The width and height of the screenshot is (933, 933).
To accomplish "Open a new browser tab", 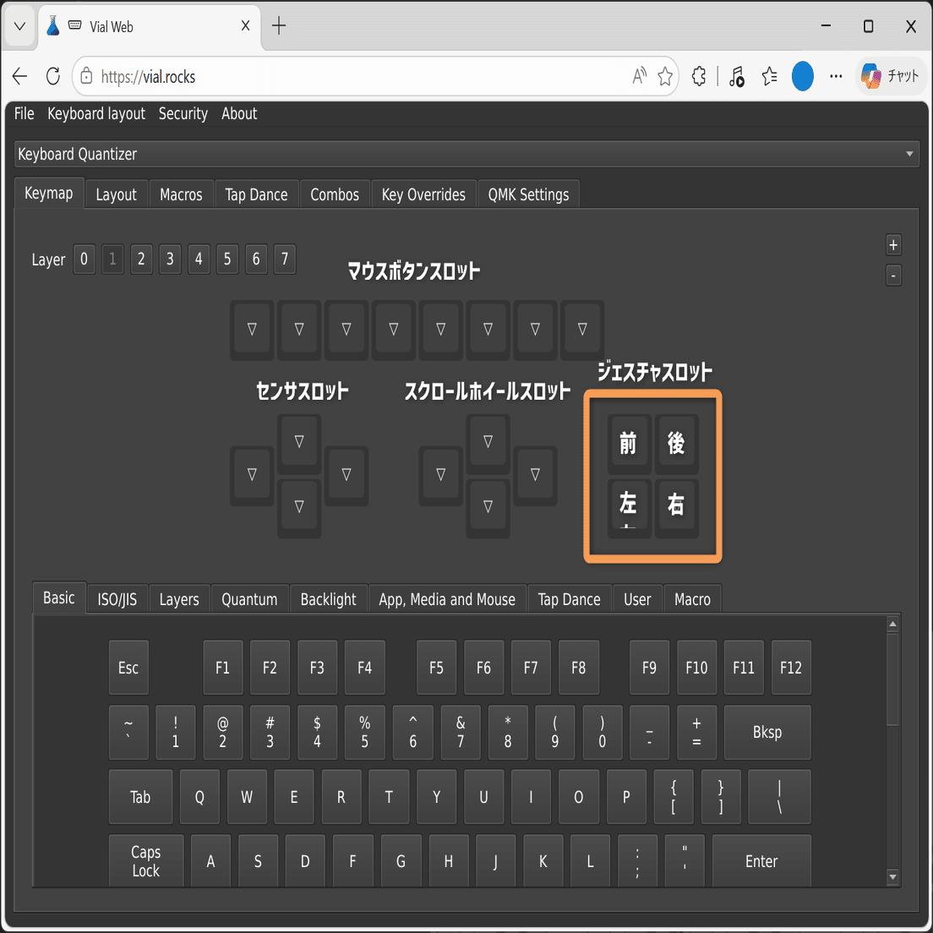I will (x=279, y=25).
